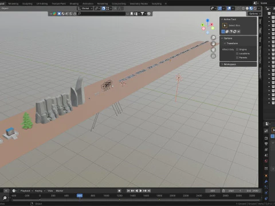Image resolution: width=275 pixels, height=206 pixels.
Task: Choose the Extend selection mode icon
Action: (x=227, y=31)
